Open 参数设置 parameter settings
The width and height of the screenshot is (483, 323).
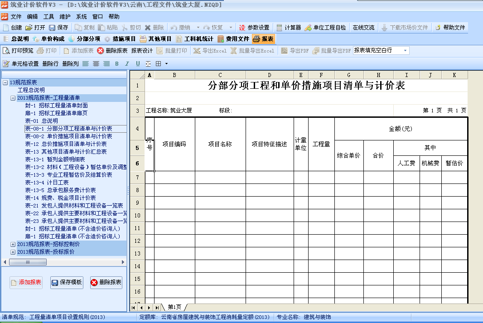[254, 28]
